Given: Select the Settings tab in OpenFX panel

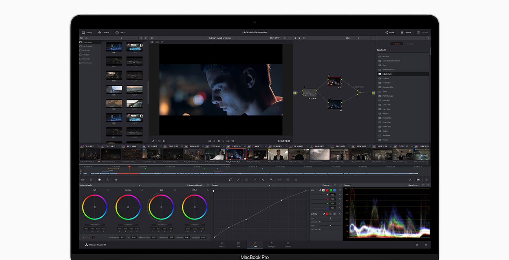Looking at the screenshot, I should coord(410,44).
